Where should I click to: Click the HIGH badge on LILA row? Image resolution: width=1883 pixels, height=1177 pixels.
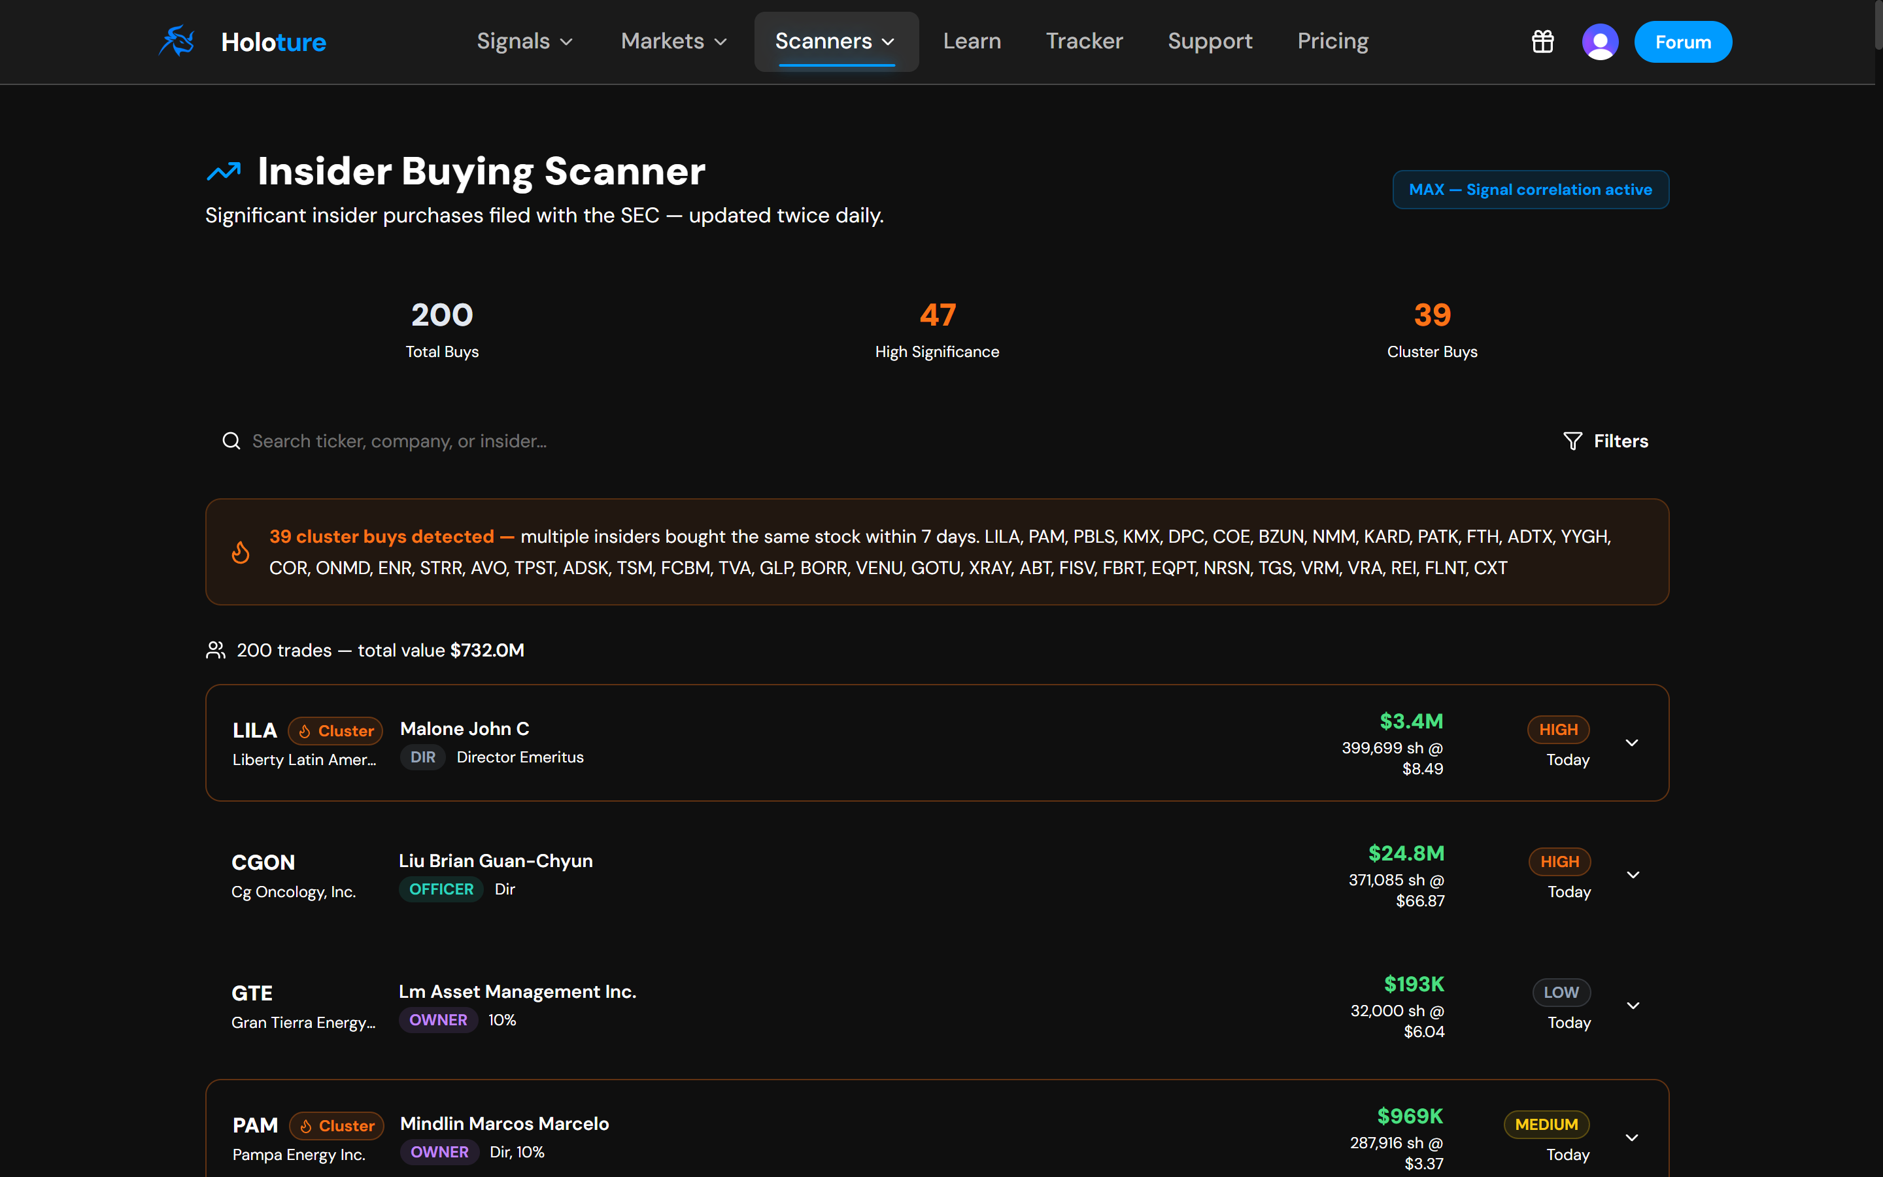[x=1558, y=729]
